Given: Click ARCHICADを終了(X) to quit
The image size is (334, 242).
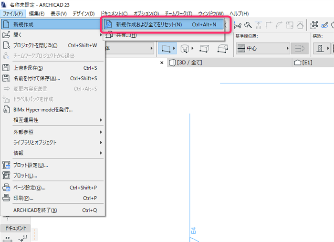Looking at the screenshot, I should (x=53, y=210).
